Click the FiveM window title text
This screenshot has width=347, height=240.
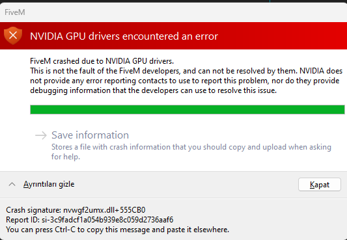pyautogui.click(x=15, y=12)
